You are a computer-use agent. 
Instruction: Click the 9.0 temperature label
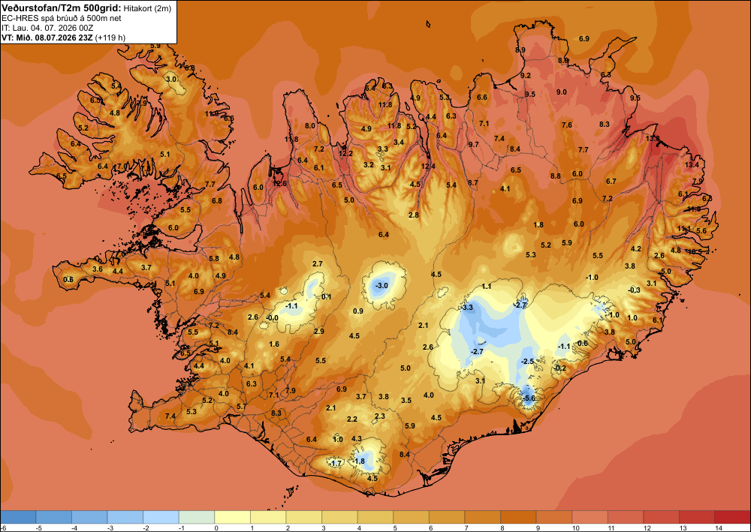(x=561, y=92)
